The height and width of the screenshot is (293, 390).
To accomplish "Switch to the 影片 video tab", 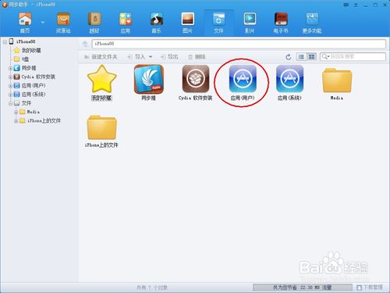I will point(250,23).
